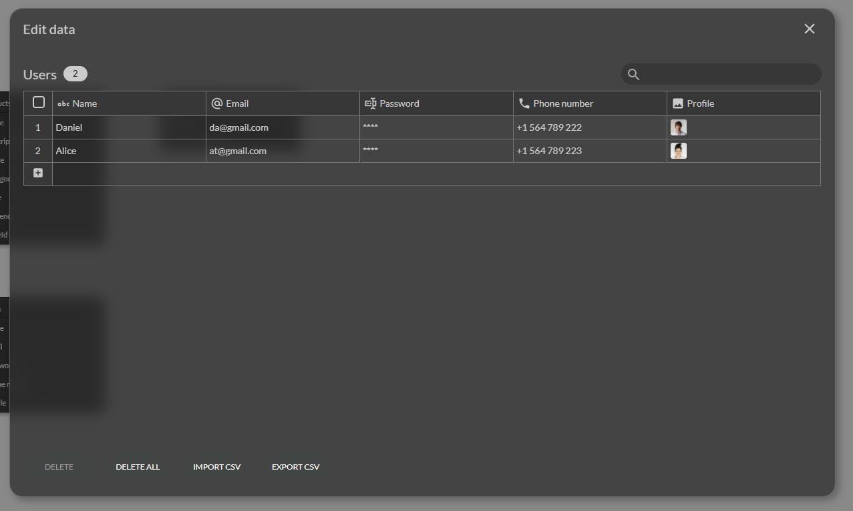Viewport: 853px width, 511px height.
Task: Click the password field icon in the header
Action: 371,103
